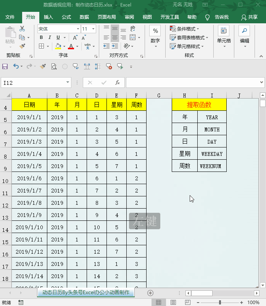Apply red font color swatch

point(71,47)
